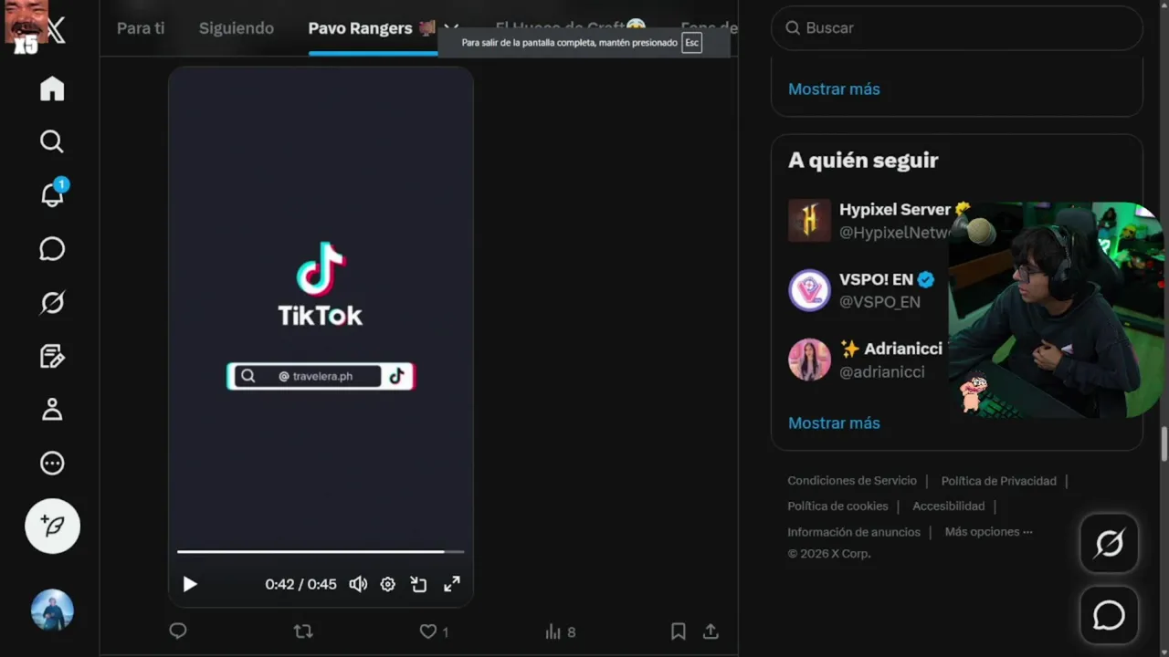
Task: Open floating messages chat button
Action: point(1109,615)
